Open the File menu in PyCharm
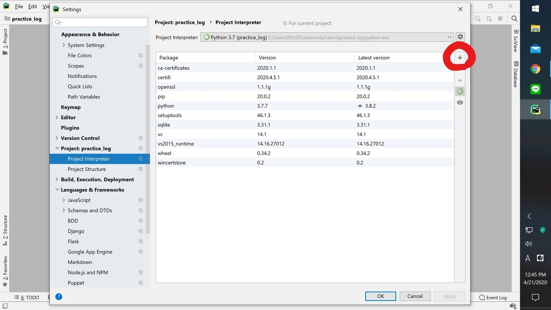 19,6
